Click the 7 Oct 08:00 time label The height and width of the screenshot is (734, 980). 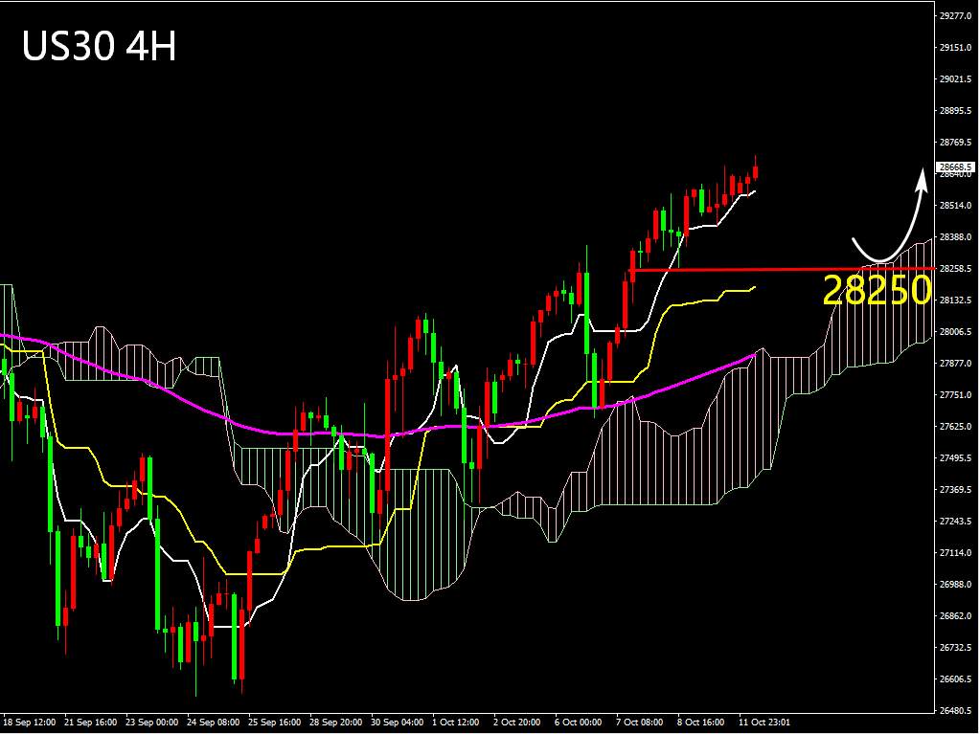tap(640, 723)
